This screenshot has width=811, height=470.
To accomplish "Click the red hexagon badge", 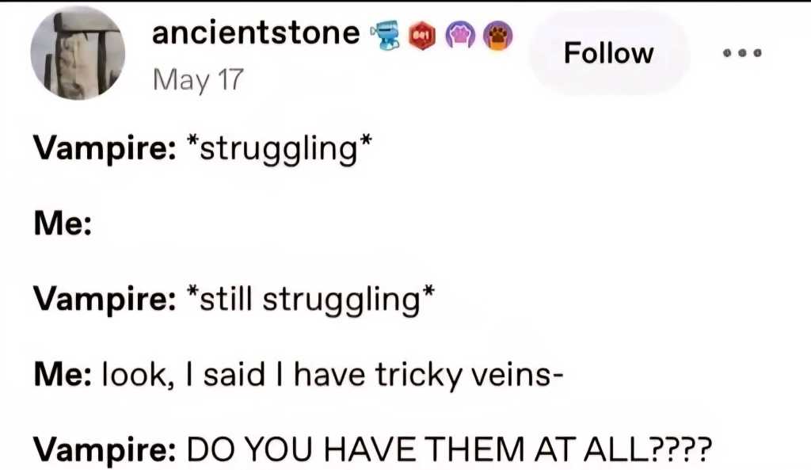I will pyautogui.click(x=421, y=33).
